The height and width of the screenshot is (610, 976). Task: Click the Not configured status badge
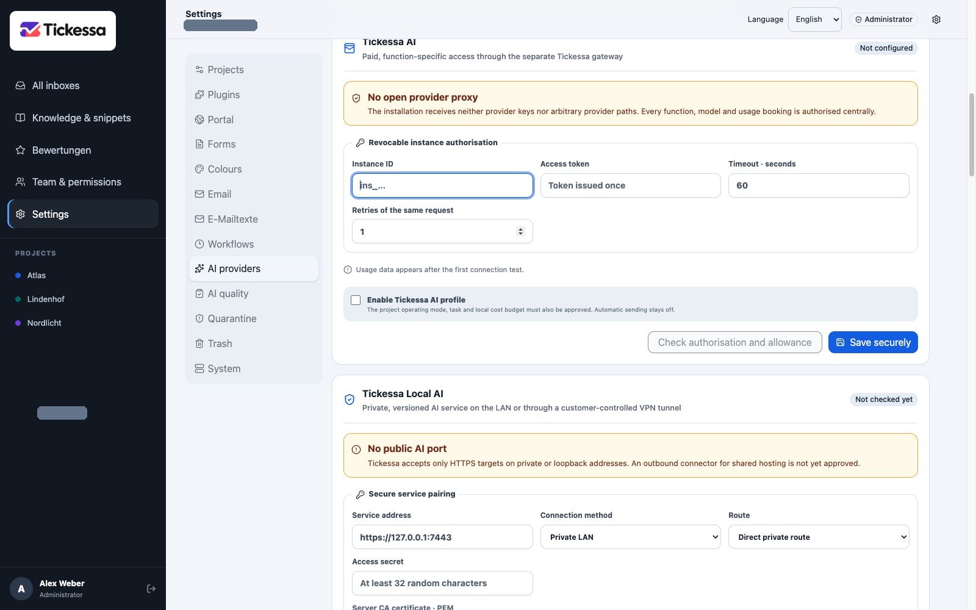coord(886,48)
